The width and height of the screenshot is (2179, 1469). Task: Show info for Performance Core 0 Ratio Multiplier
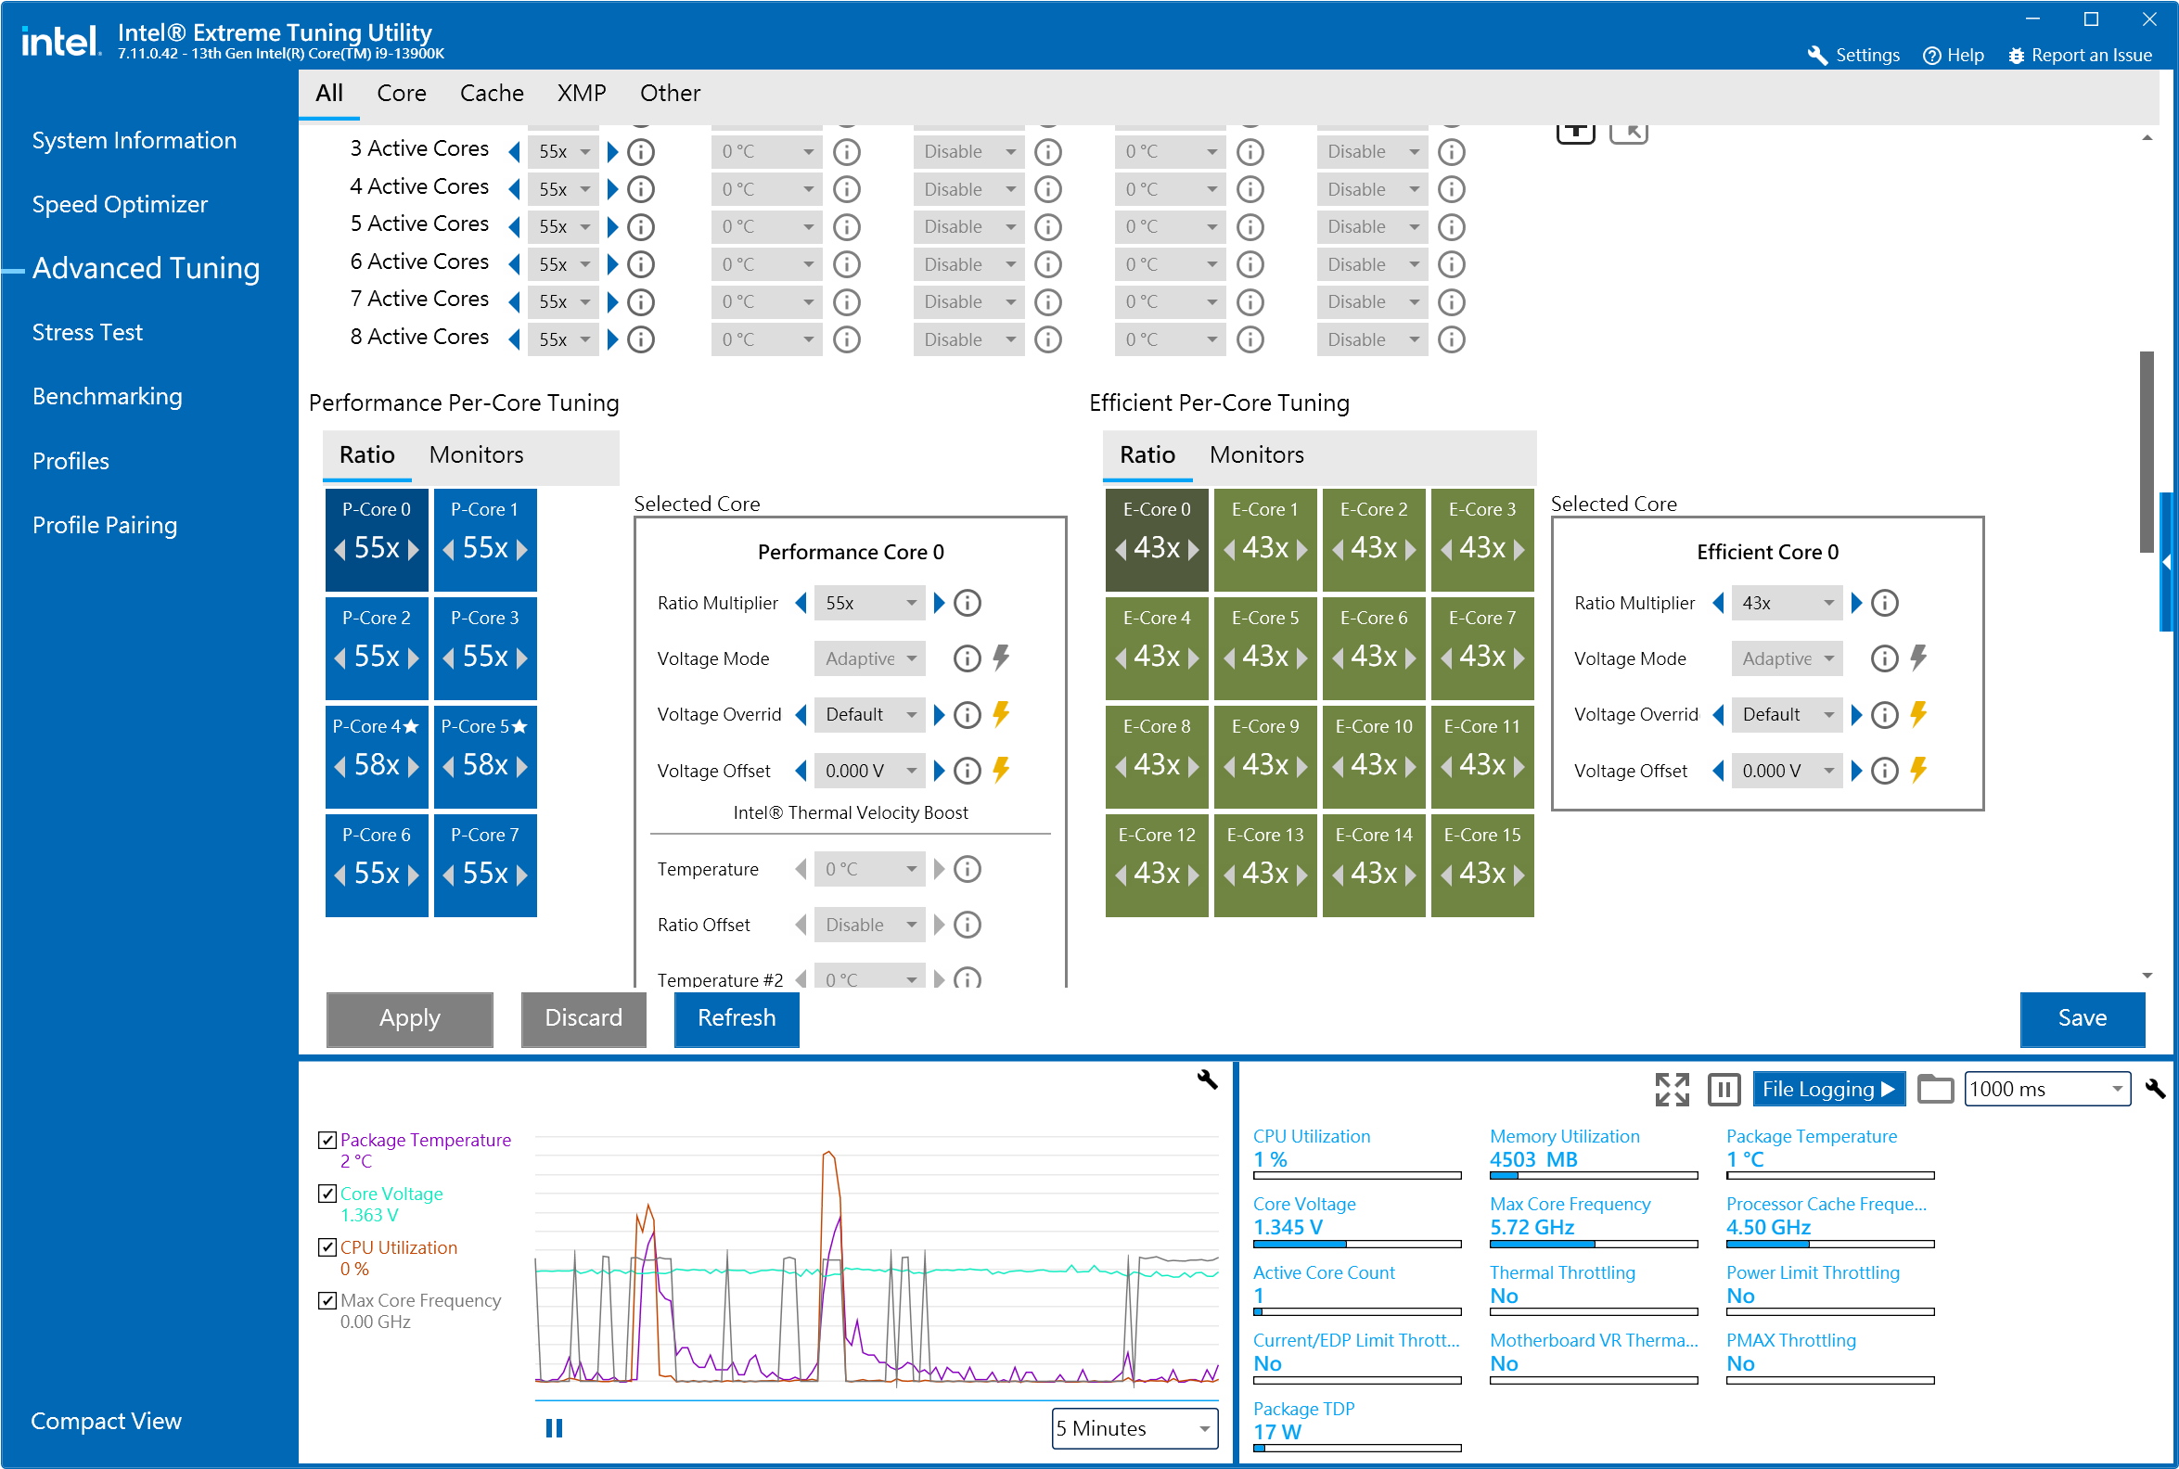(968, 603)
